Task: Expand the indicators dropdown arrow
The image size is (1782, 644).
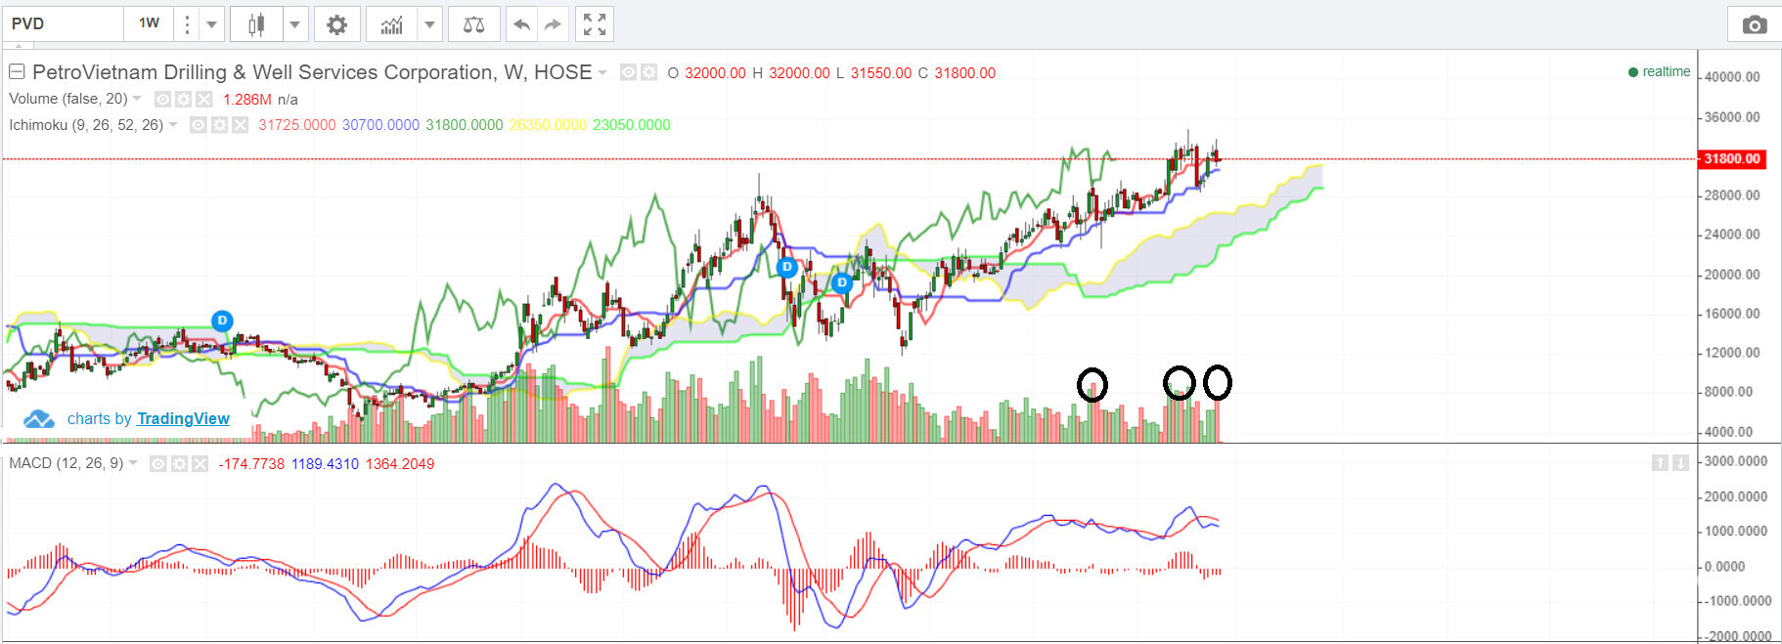Action: tap(429, 24)
